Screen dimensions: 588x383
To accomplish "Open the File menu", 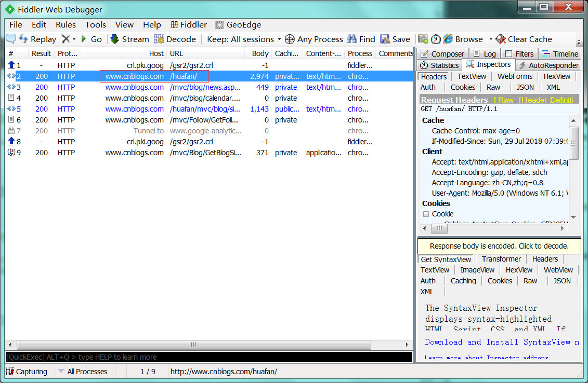I will (x=16, y=25).
